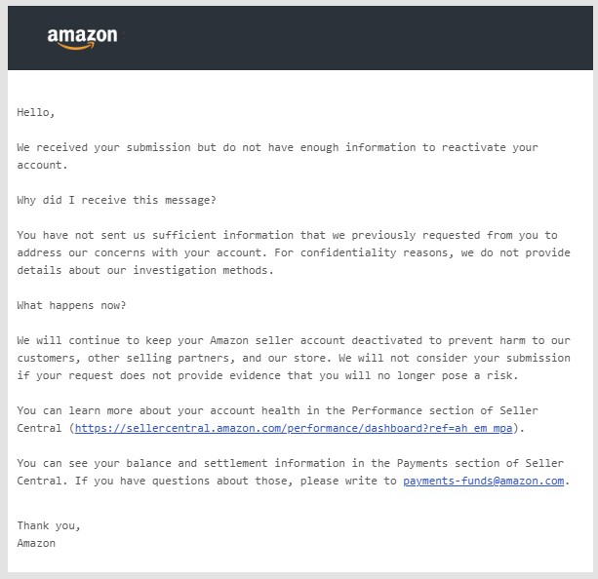Open the Seller Central performance dashboard link
The image size is (598, 579).
click(294, 429)
